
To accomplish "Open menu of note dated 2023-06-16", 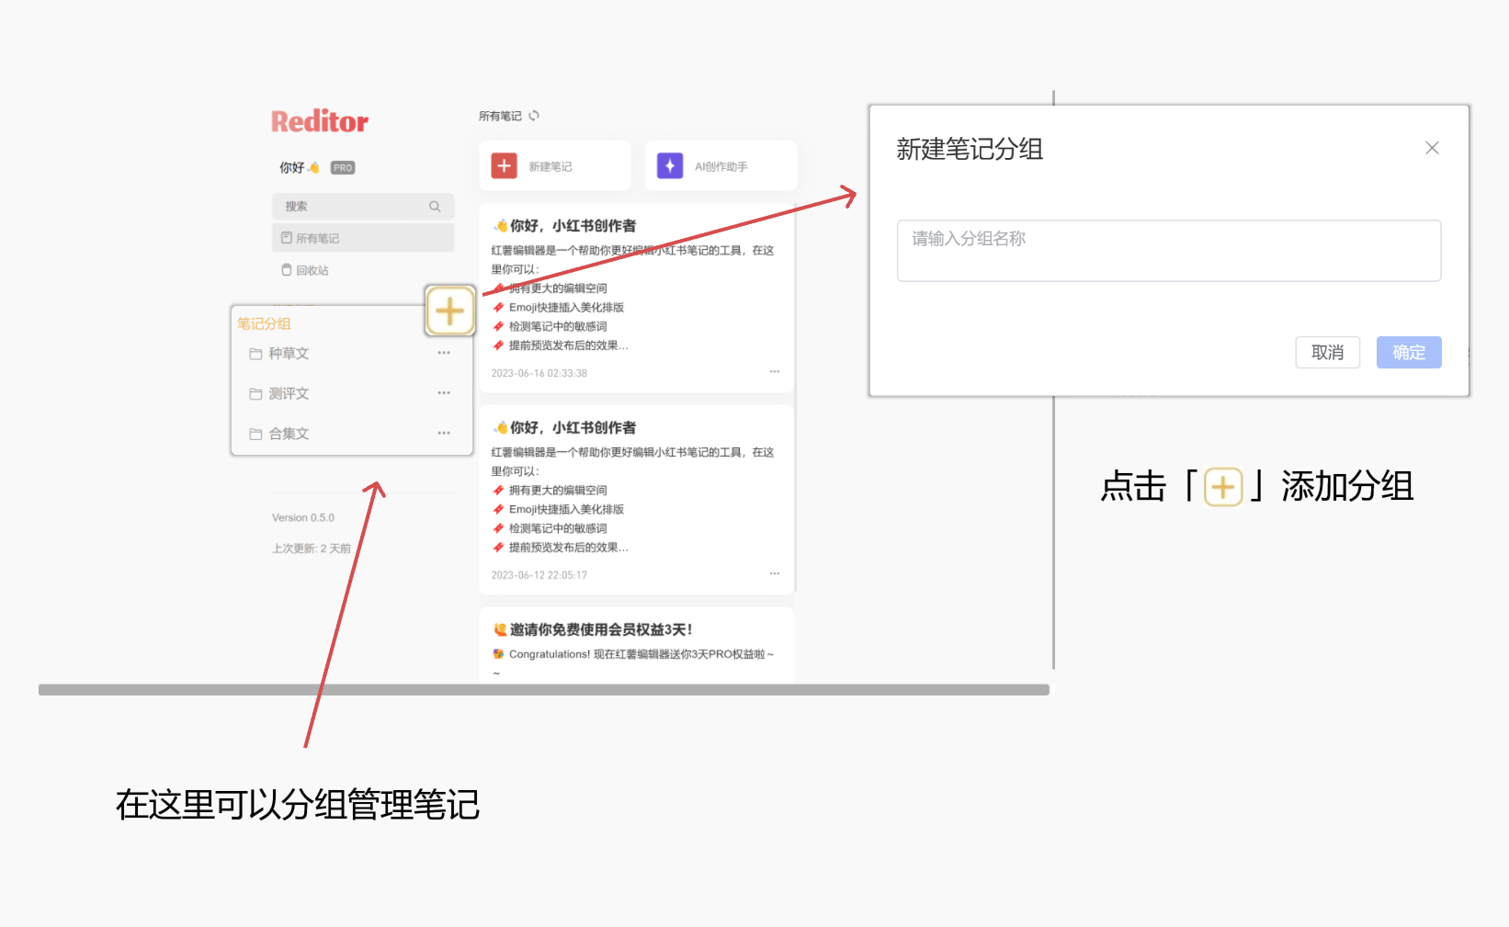I will [775, 372].
